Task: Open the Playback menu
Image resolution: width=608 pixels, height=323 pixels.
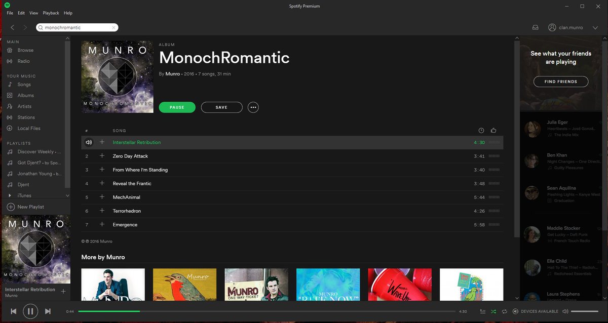Action: pos(51,13)
